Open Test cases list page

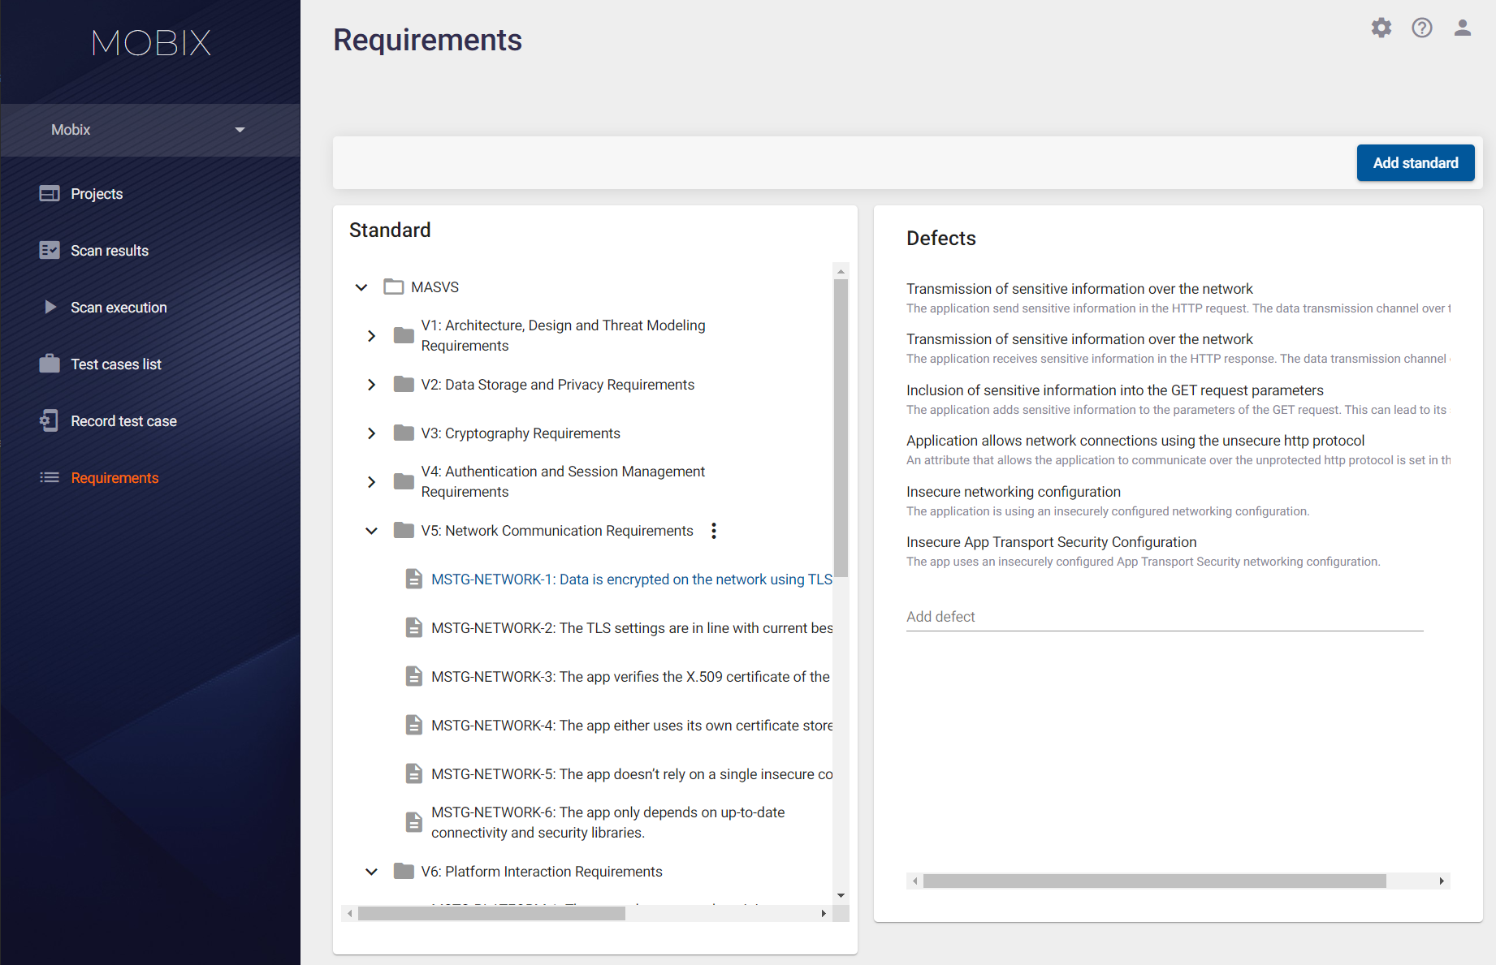(116, 364)
